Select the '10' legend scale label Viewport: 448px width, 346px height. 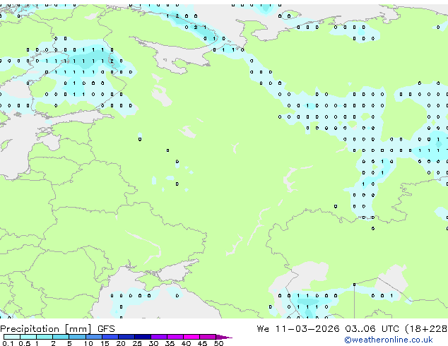88,343
